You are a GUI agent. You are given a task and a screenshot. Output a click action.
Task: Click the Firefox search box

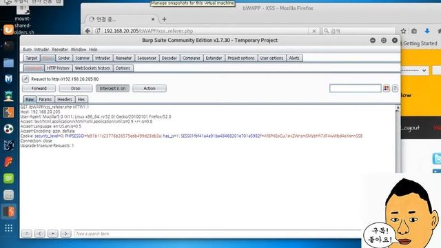point(359,31)
